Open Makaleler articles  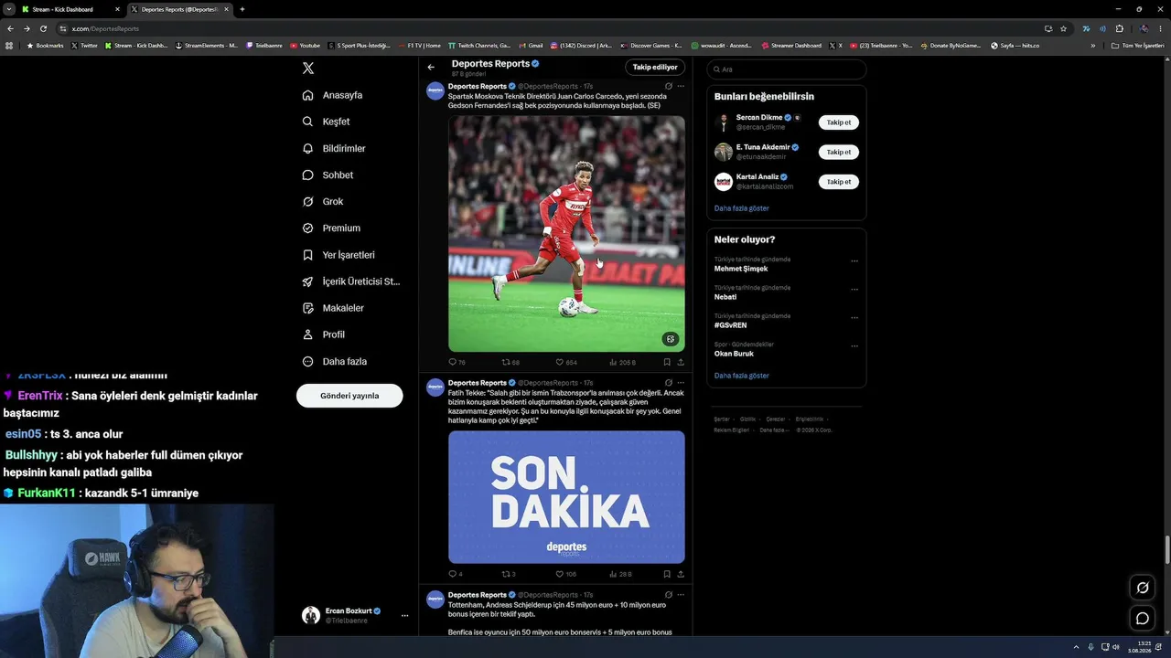[333, 308]
